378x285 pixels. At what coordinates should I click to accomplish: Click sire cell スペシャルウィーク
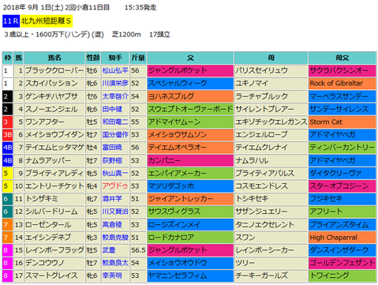(190, 84)
